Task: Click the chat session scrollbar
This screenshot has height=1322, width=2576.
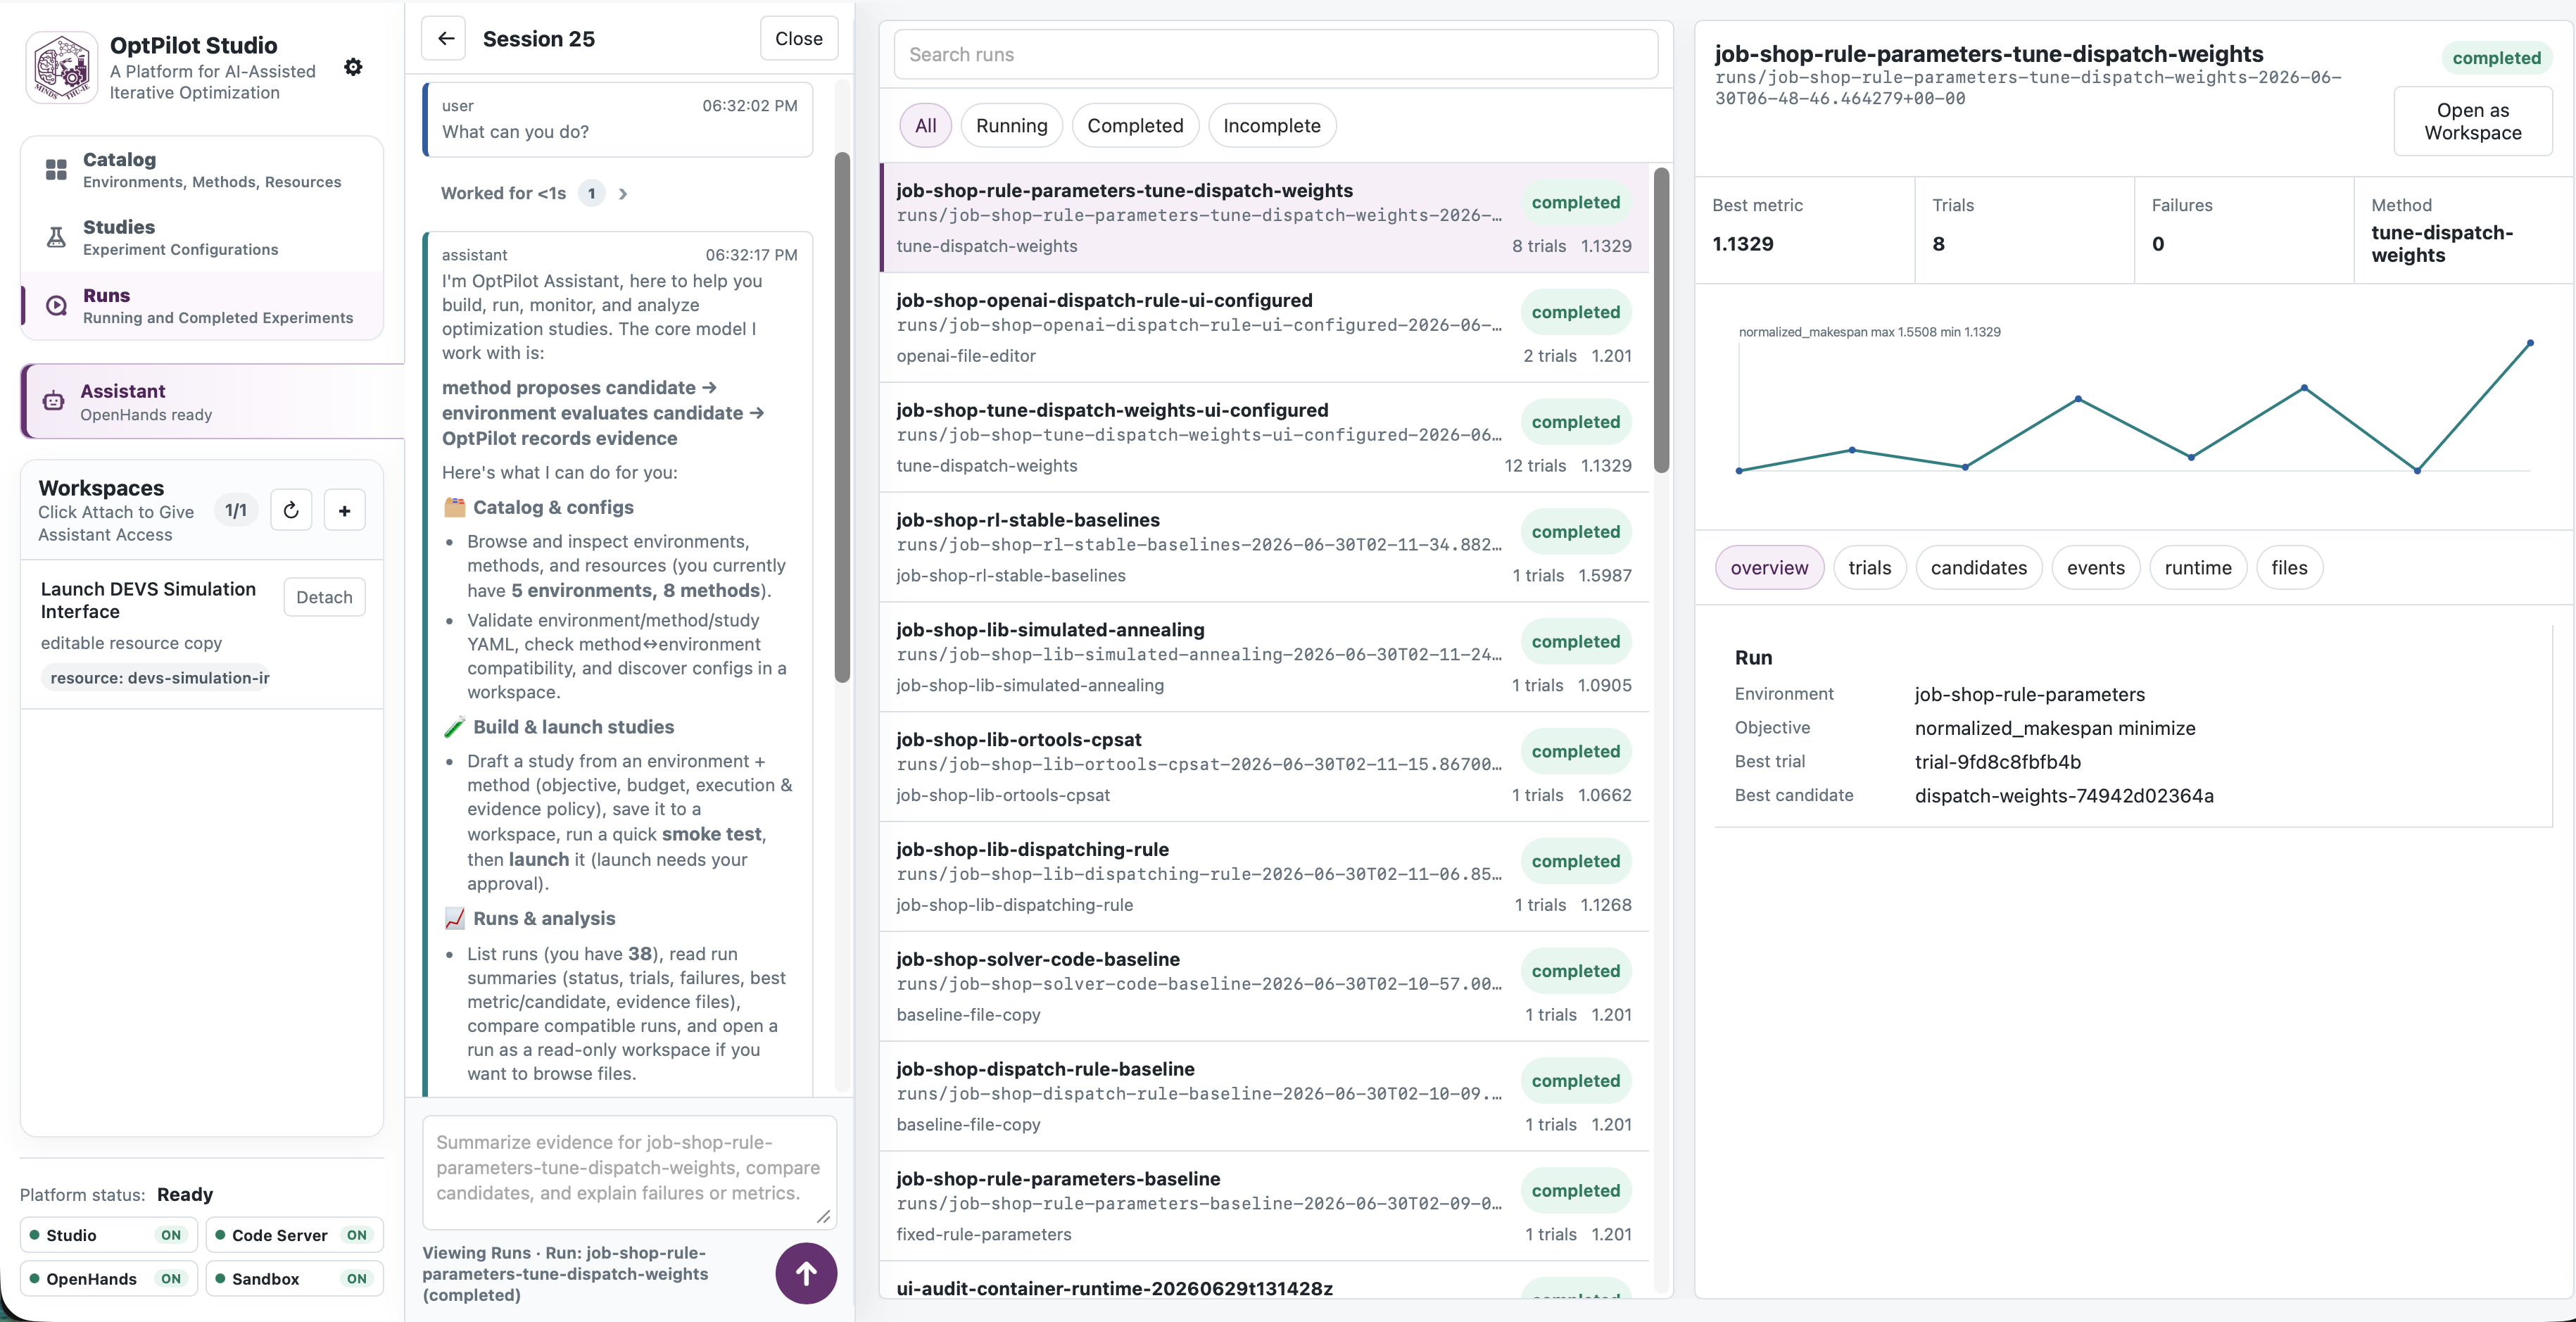Action: pos(842,417)
